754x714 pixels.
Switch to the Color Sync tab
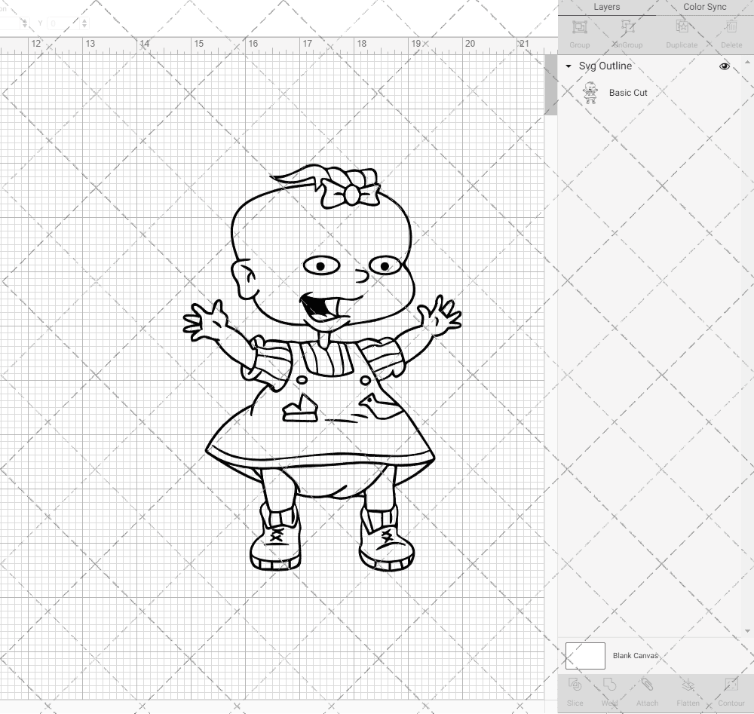click(704, 7)
